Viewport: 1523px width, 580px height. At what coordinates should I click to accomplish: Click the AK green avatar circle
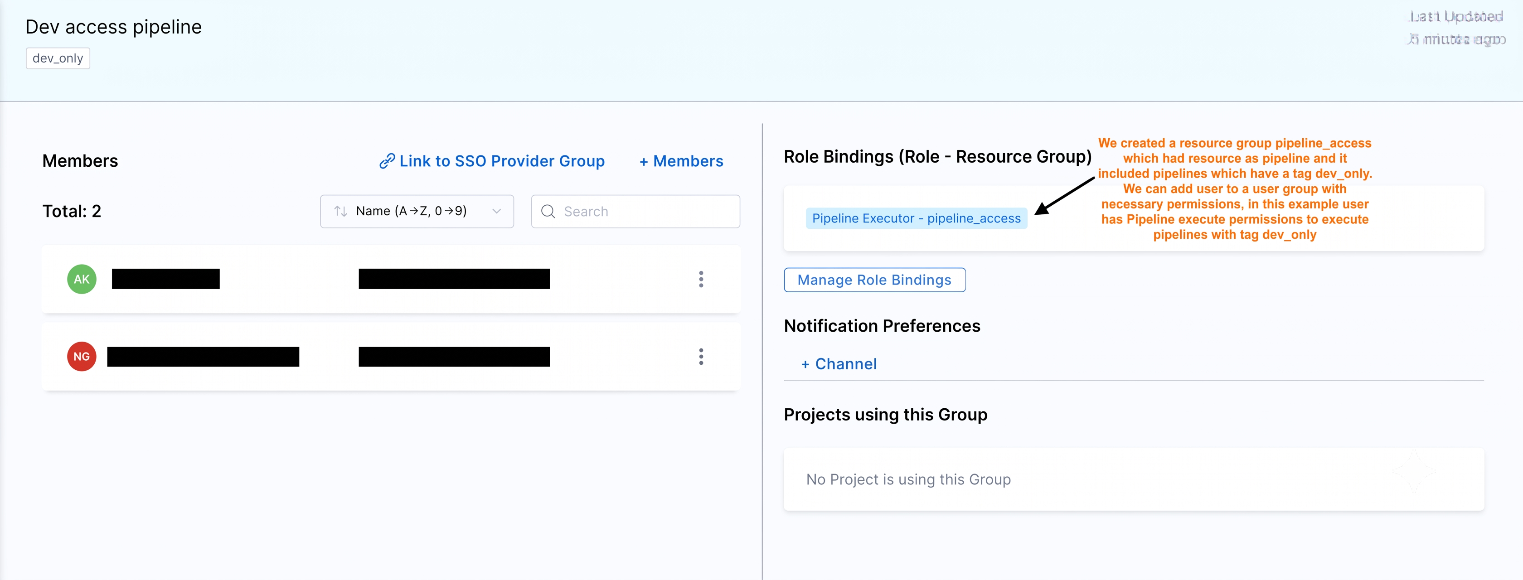(82, 279)
